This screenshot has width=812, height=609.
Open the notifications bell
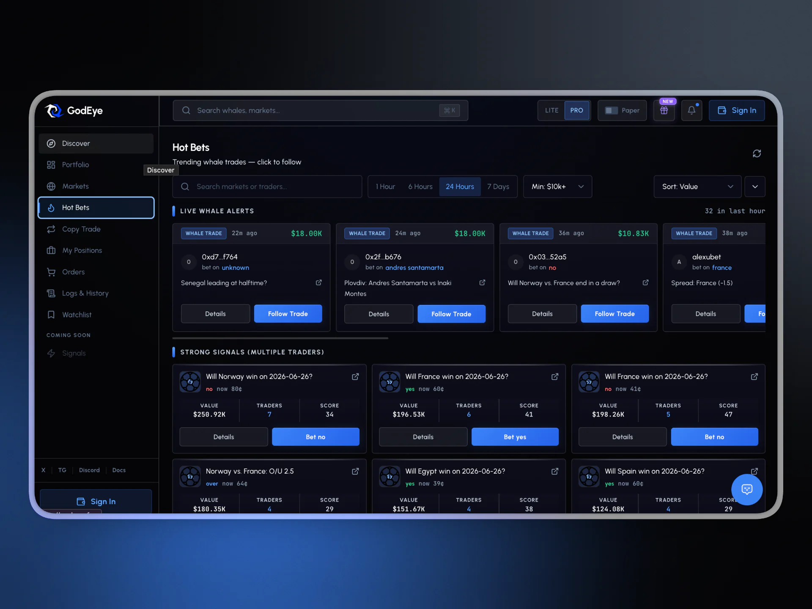click(x=691, y=110)
